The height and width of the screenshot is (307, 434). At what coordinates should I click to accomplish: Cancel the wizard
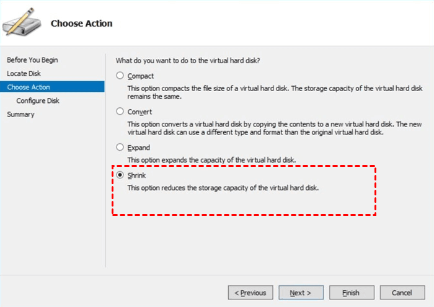point(403,293)
